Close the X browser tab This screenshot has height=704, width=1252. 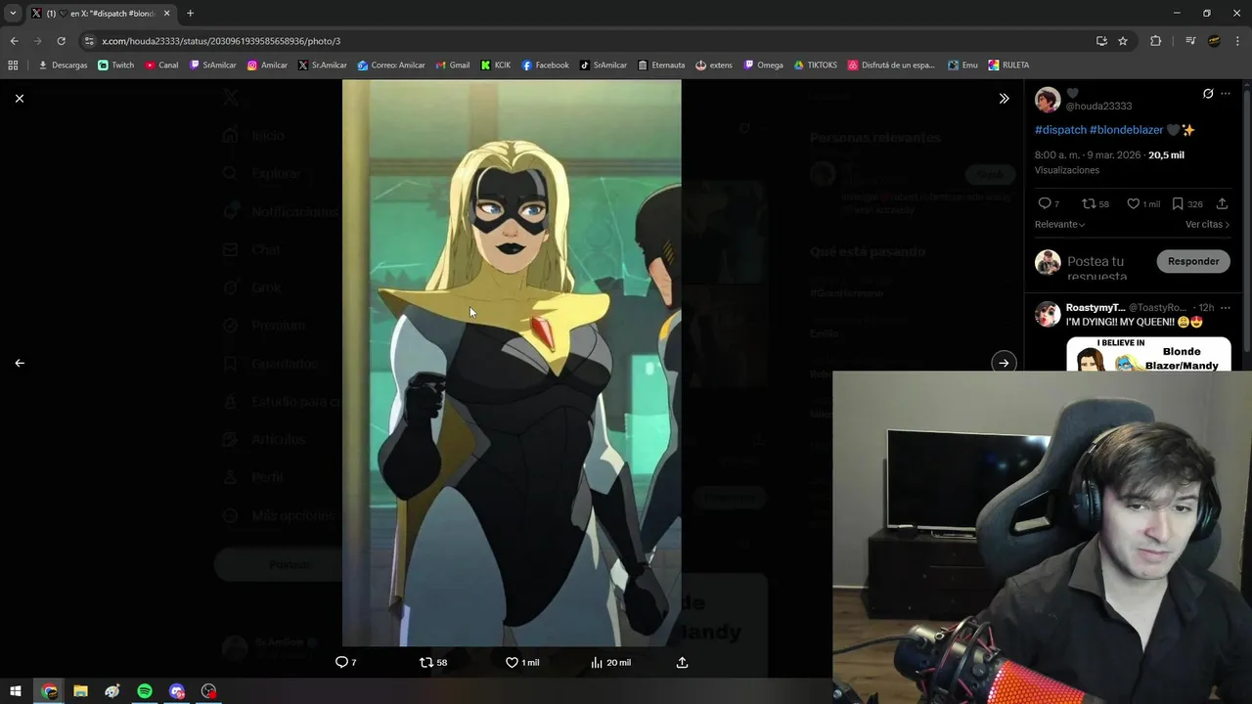pos(166,14)
